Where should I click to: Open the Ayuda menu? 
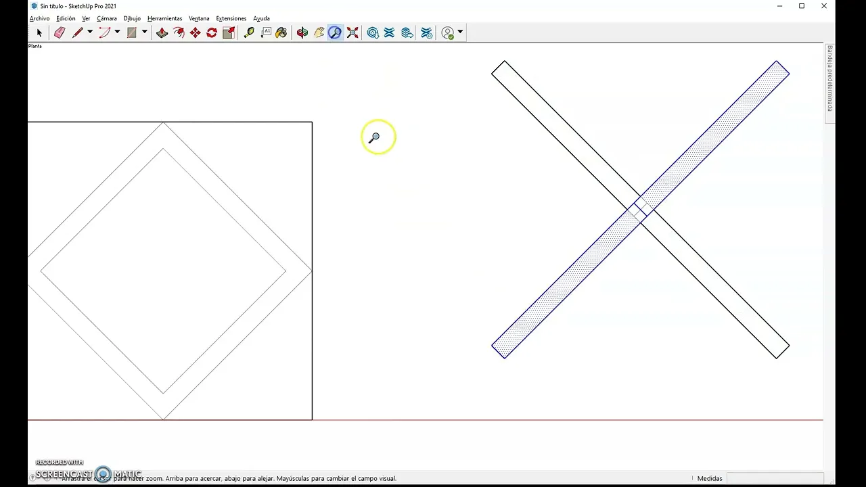pyautogui.click(x=261, y=18)
